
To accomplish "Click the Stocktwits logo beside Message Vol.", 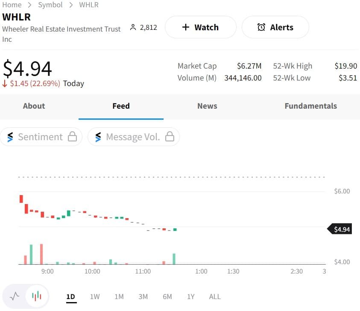I will 98,137.
